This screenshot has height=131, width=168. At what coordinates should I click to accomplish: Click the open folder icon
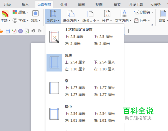click(x=2, y=31)
